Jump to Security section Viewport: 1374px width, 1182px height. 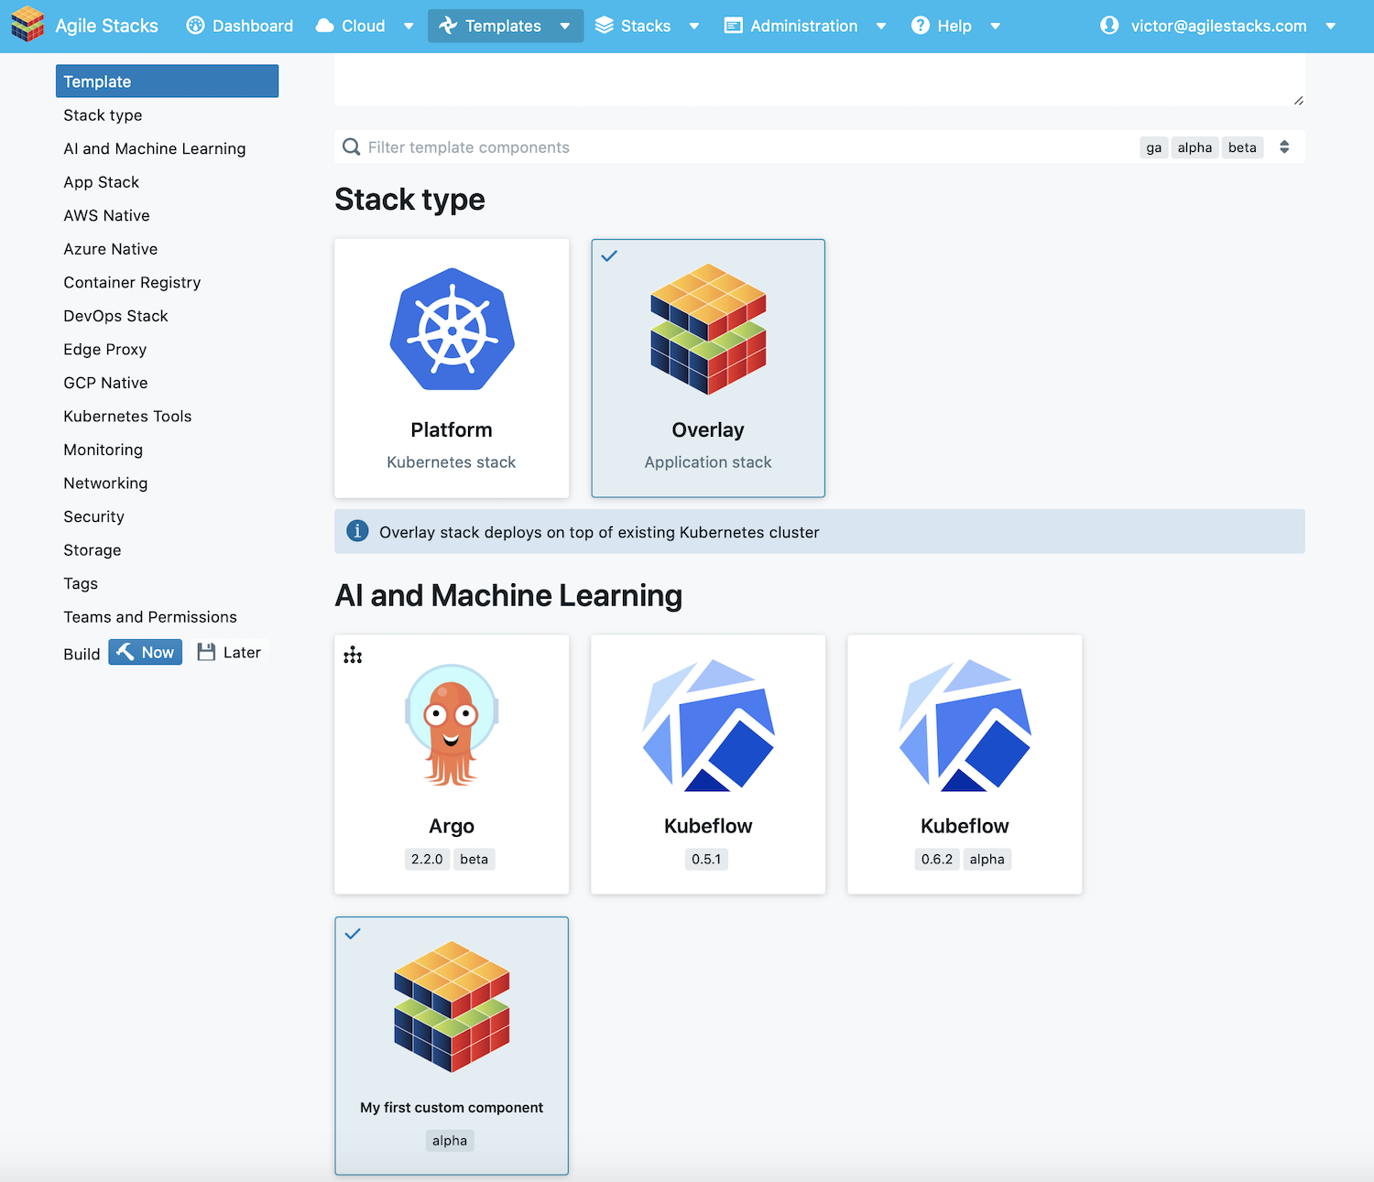[93, 516]
